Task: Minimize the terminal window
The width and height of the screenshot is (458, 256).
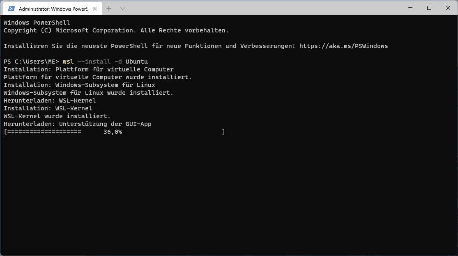Action: [x=410, y=8]
